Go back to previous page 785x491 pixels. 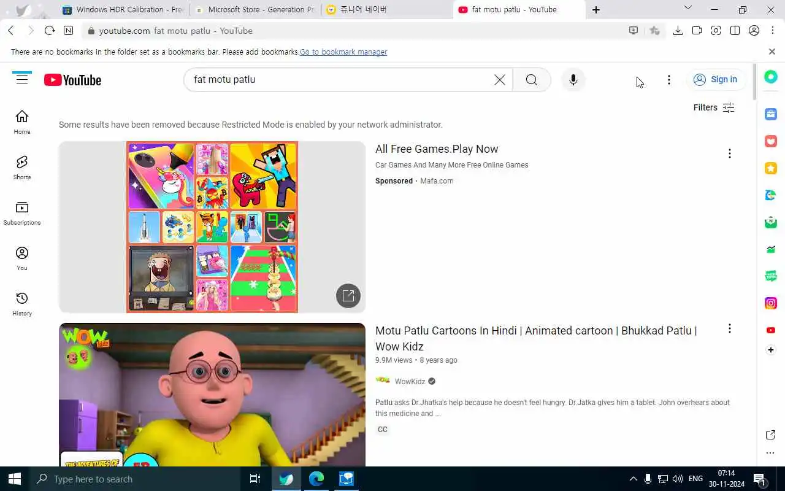coord(11,31)
